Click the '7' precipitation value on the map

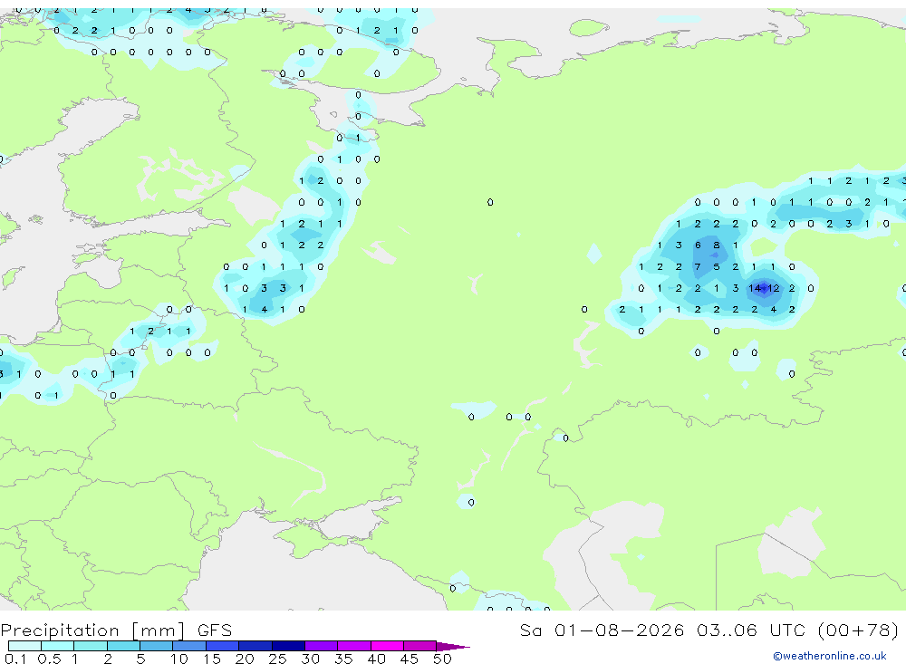(x=698, y=266)
